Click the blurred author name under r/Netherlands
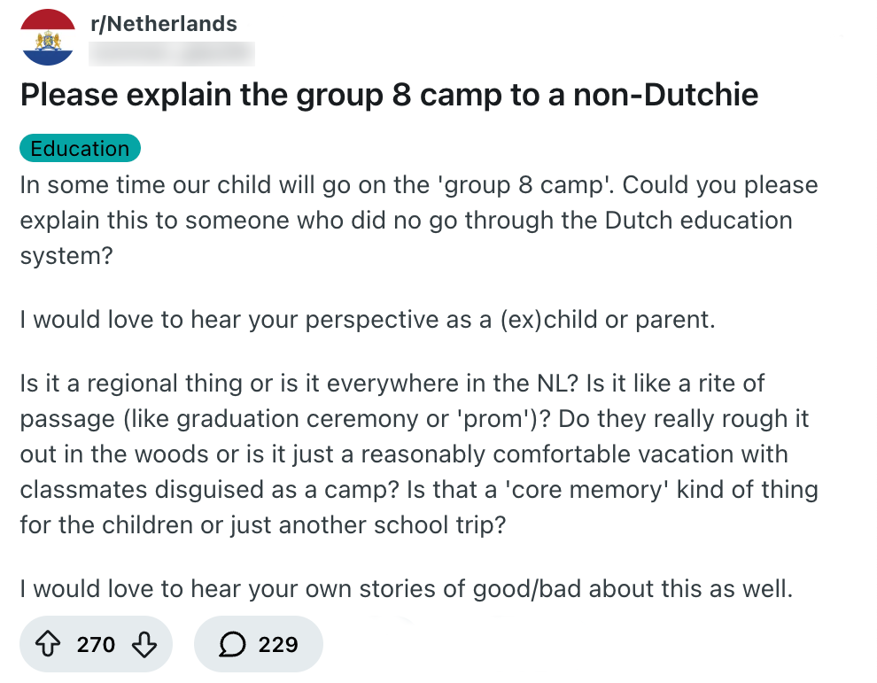This screenshot has width=877, height=683. click(172, 53)
